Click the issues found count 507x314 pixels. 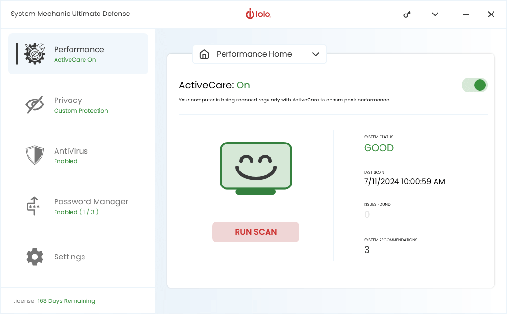point(367,214)
